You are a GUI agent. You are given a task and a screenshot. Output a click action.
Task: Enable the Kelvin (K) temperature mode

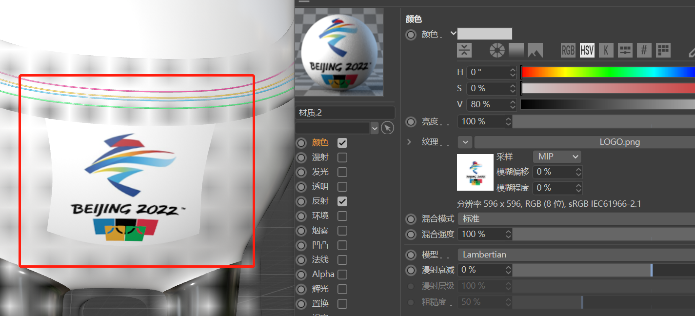(x=606, y=50)
